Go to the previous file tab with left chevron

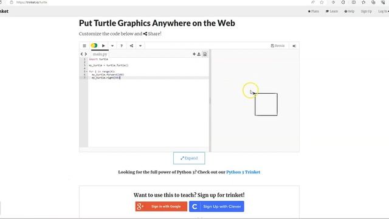pos(81,54)
